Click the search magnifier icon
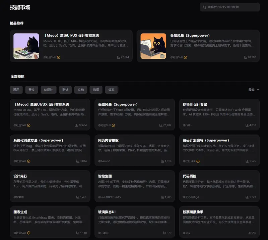 click(x=204, y=7)
